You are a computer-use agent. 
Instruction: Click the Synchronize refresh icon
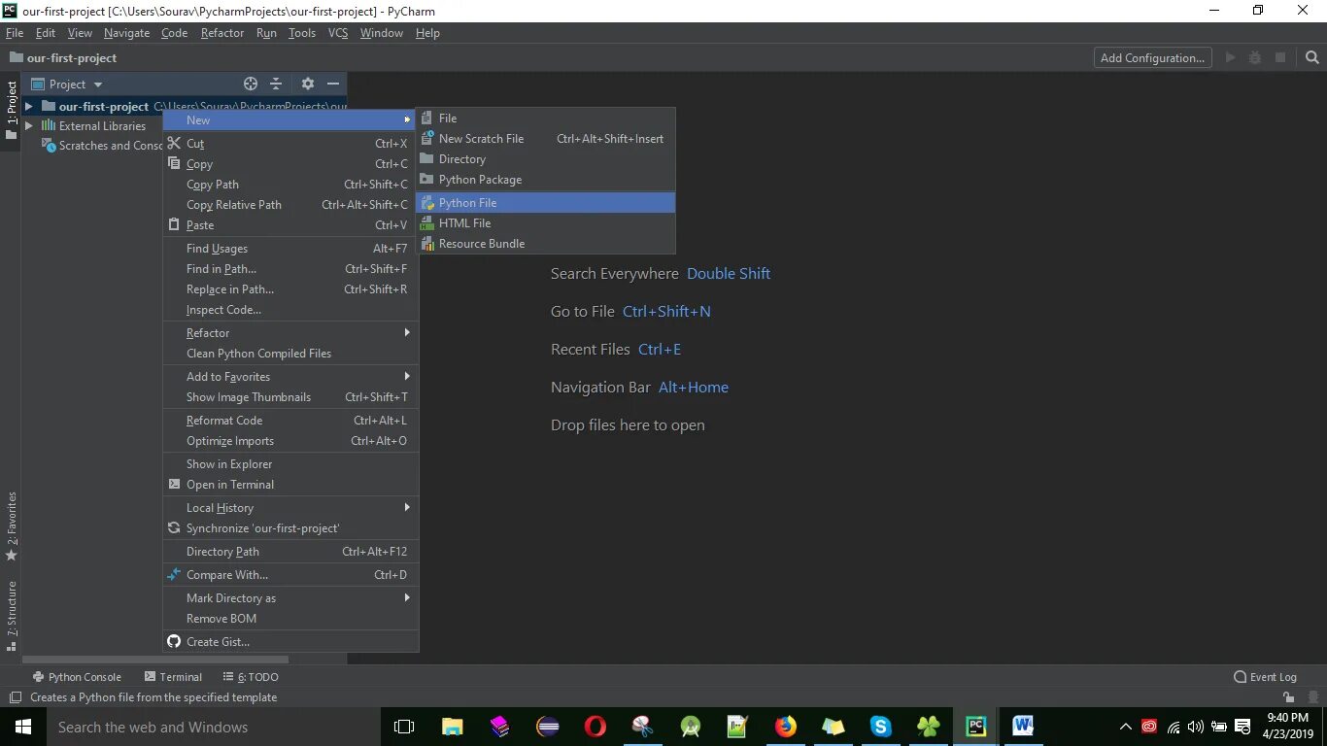click(174, 527)
